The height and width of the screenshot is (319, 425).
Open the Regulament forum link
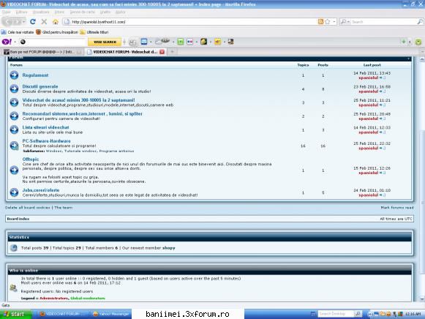click(35, 75)
